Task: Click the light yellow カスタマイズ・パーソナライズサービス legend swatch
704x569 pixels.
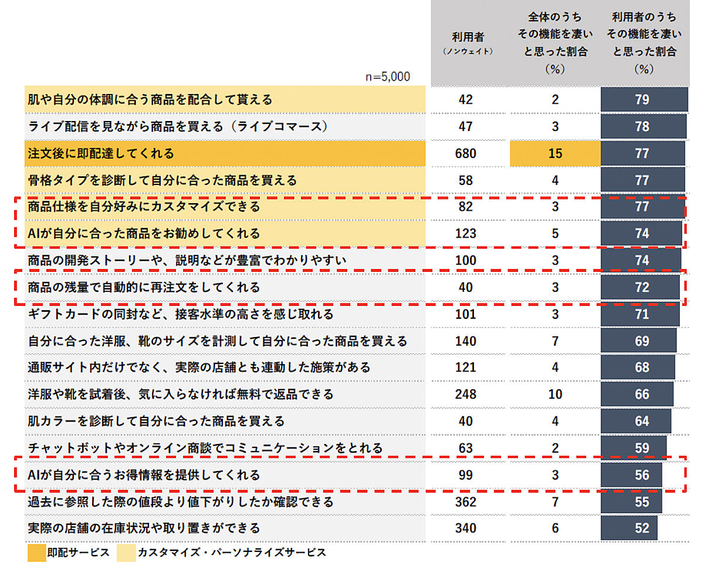Action: click(x=124, y=553)
